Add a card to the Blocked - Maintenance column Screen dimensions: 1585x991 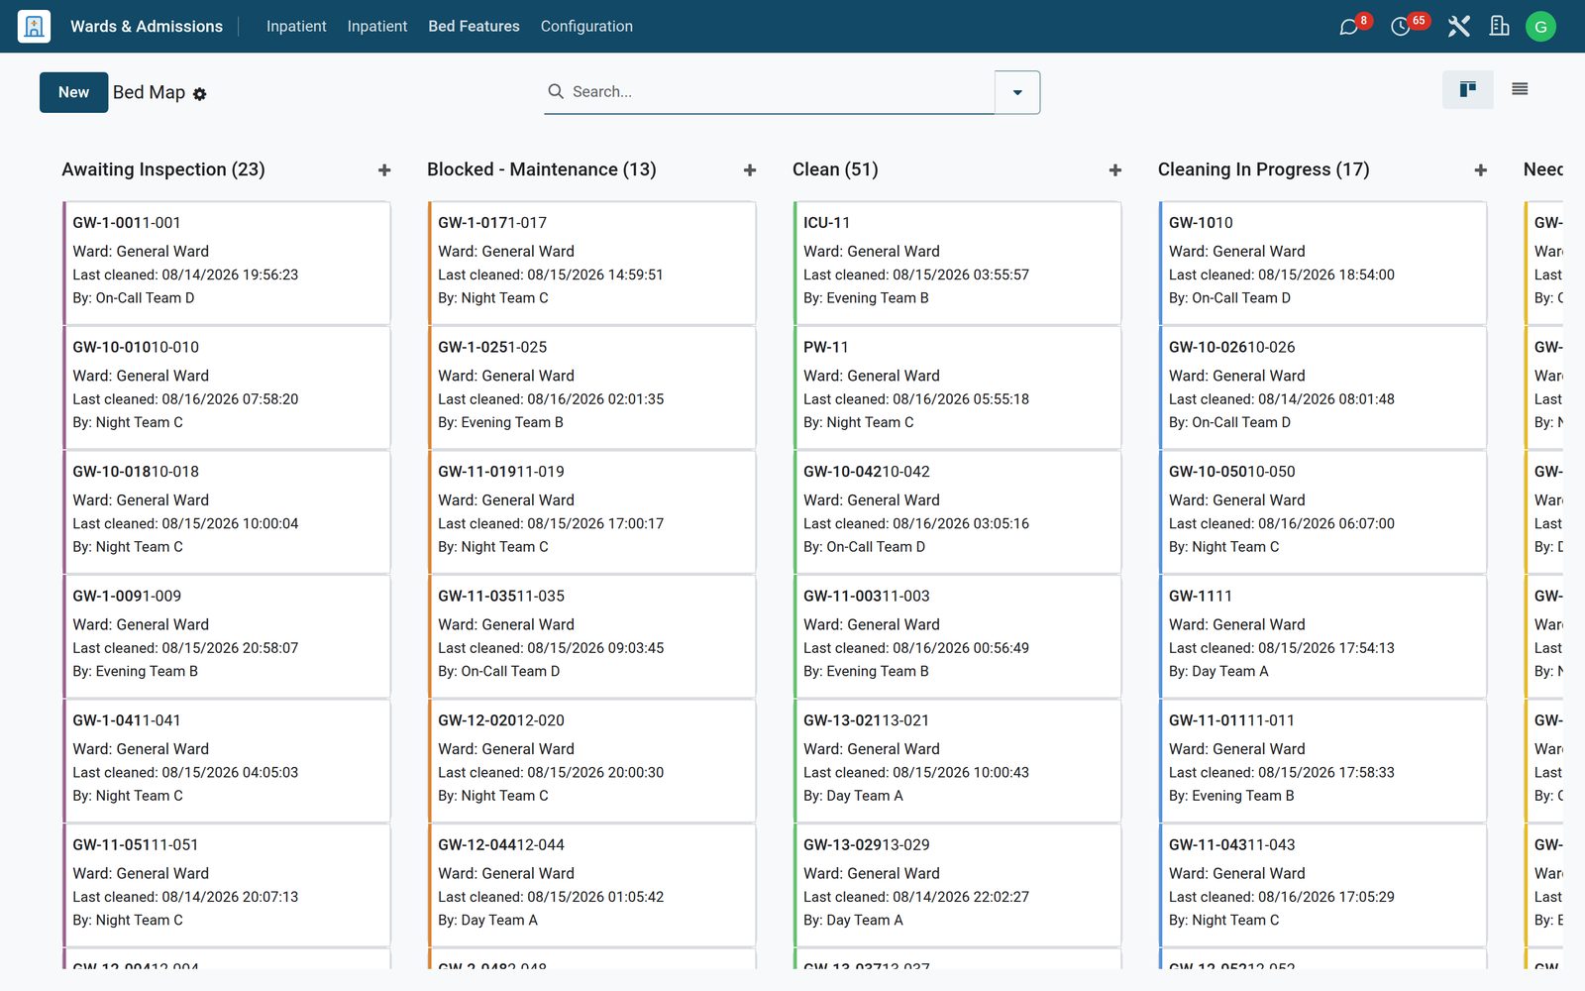pyautogui.click(x=750, y=170)
